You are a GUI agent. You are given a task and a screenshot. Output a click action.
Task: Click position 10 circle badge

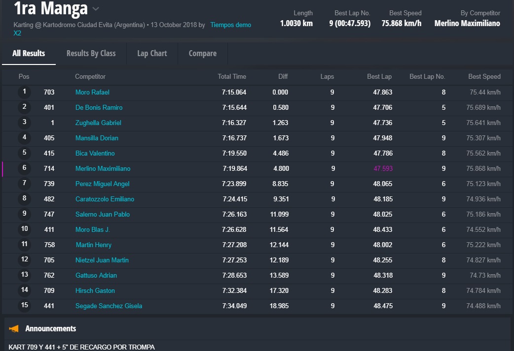tap(24, 229)
